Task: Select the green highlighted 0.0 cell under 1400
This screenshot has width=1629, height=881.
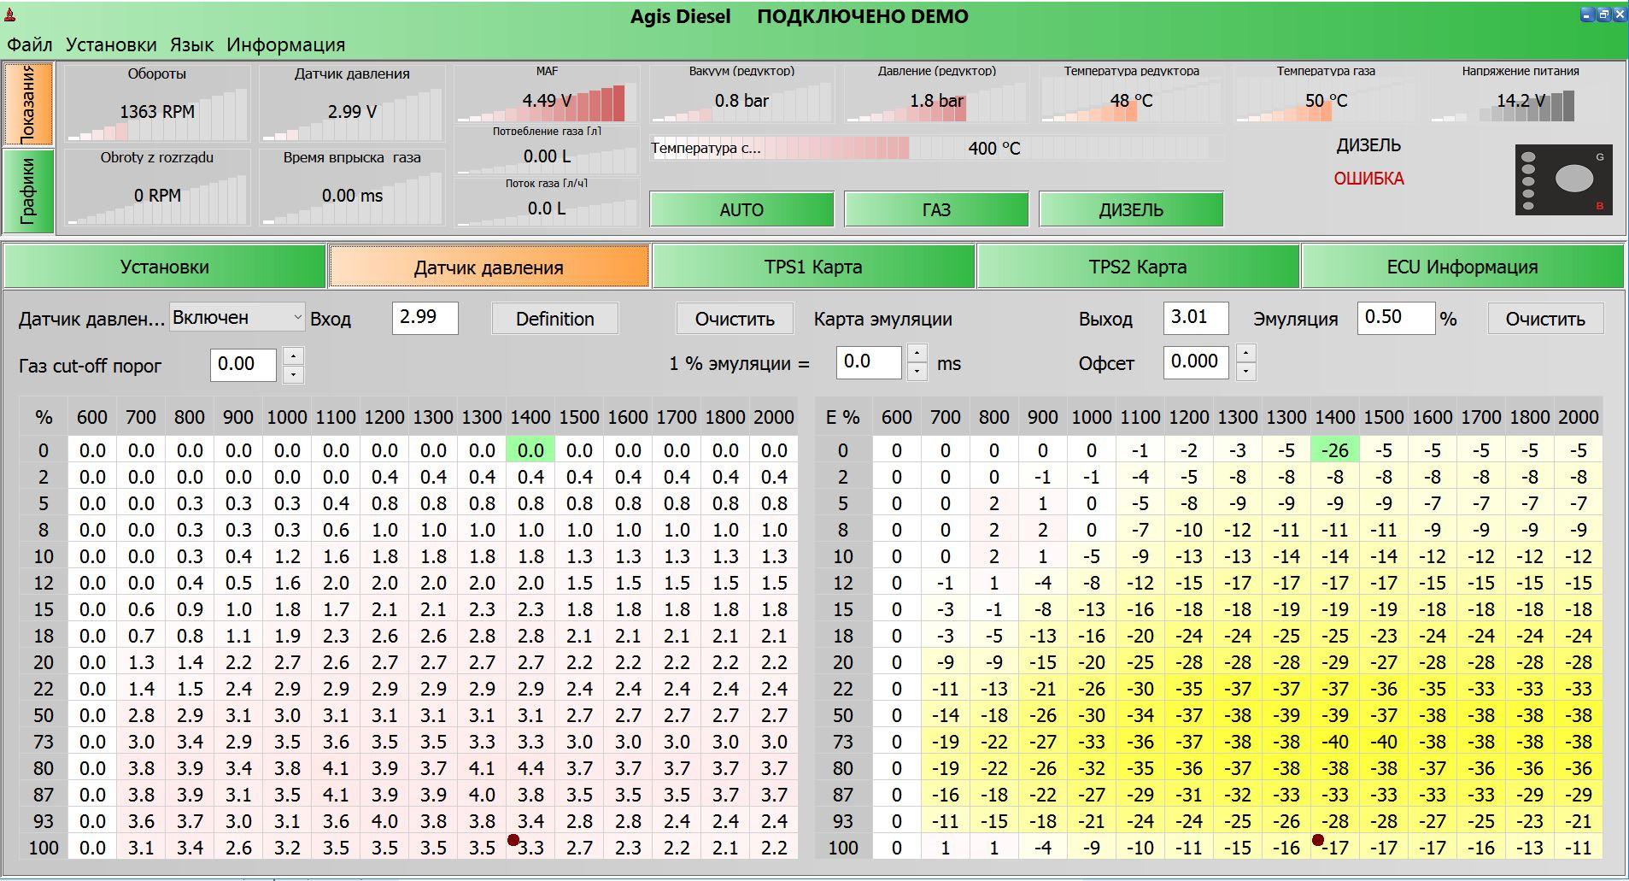Action: click(x=530, y=450)
